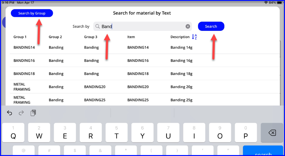Viewport: 285px width, 156px height.
Task: Clear the search field with the X icon
Action: (188, 27)
